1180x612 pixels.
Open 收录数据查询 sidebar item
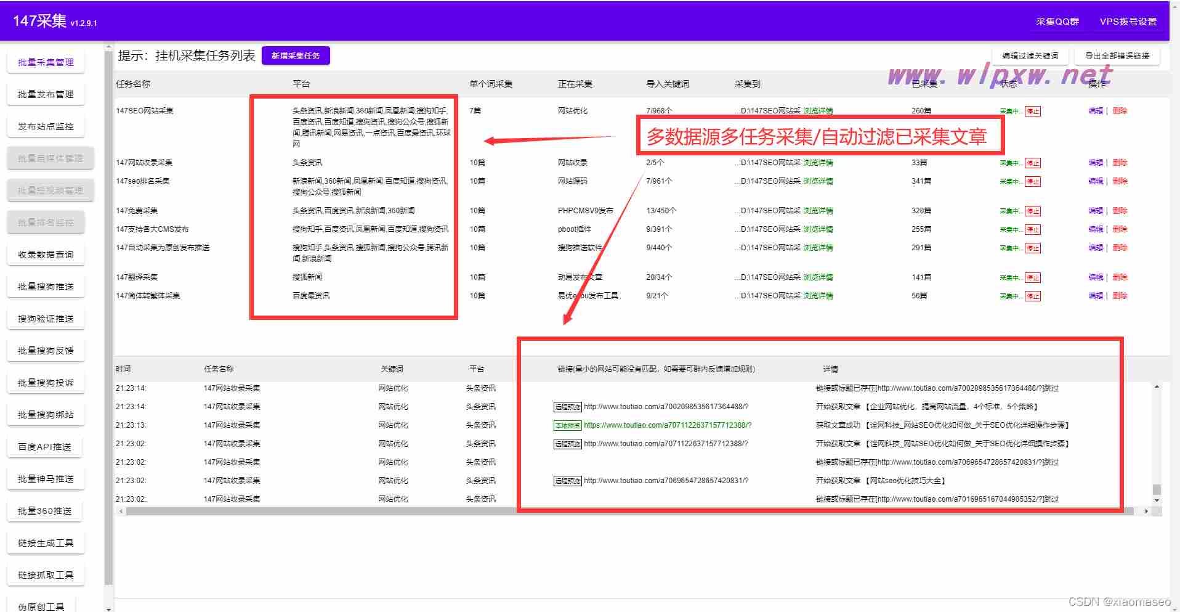46,255
